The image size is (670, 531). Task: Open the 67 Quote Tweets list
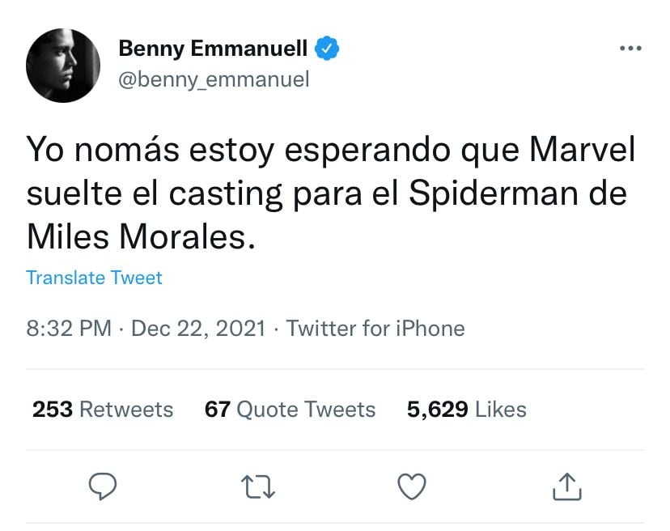[x=290, y=410]
